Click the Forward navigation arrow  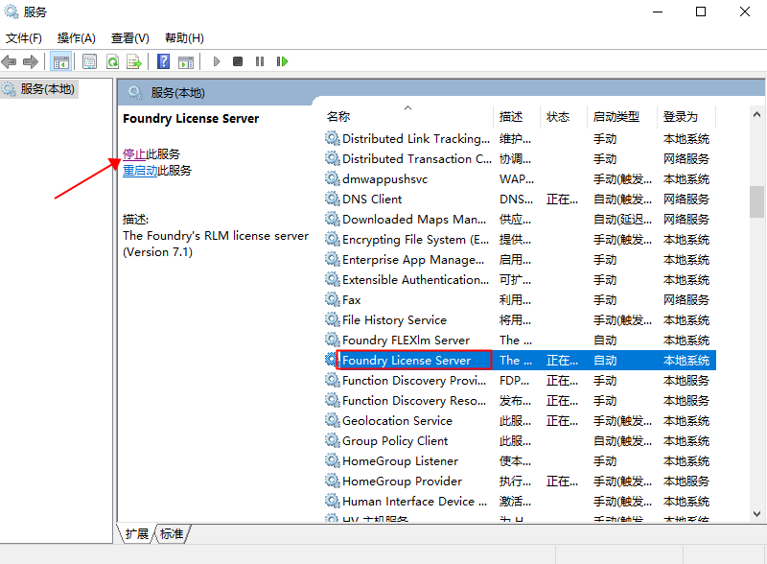pyautogui.click(x=32, y=60)
